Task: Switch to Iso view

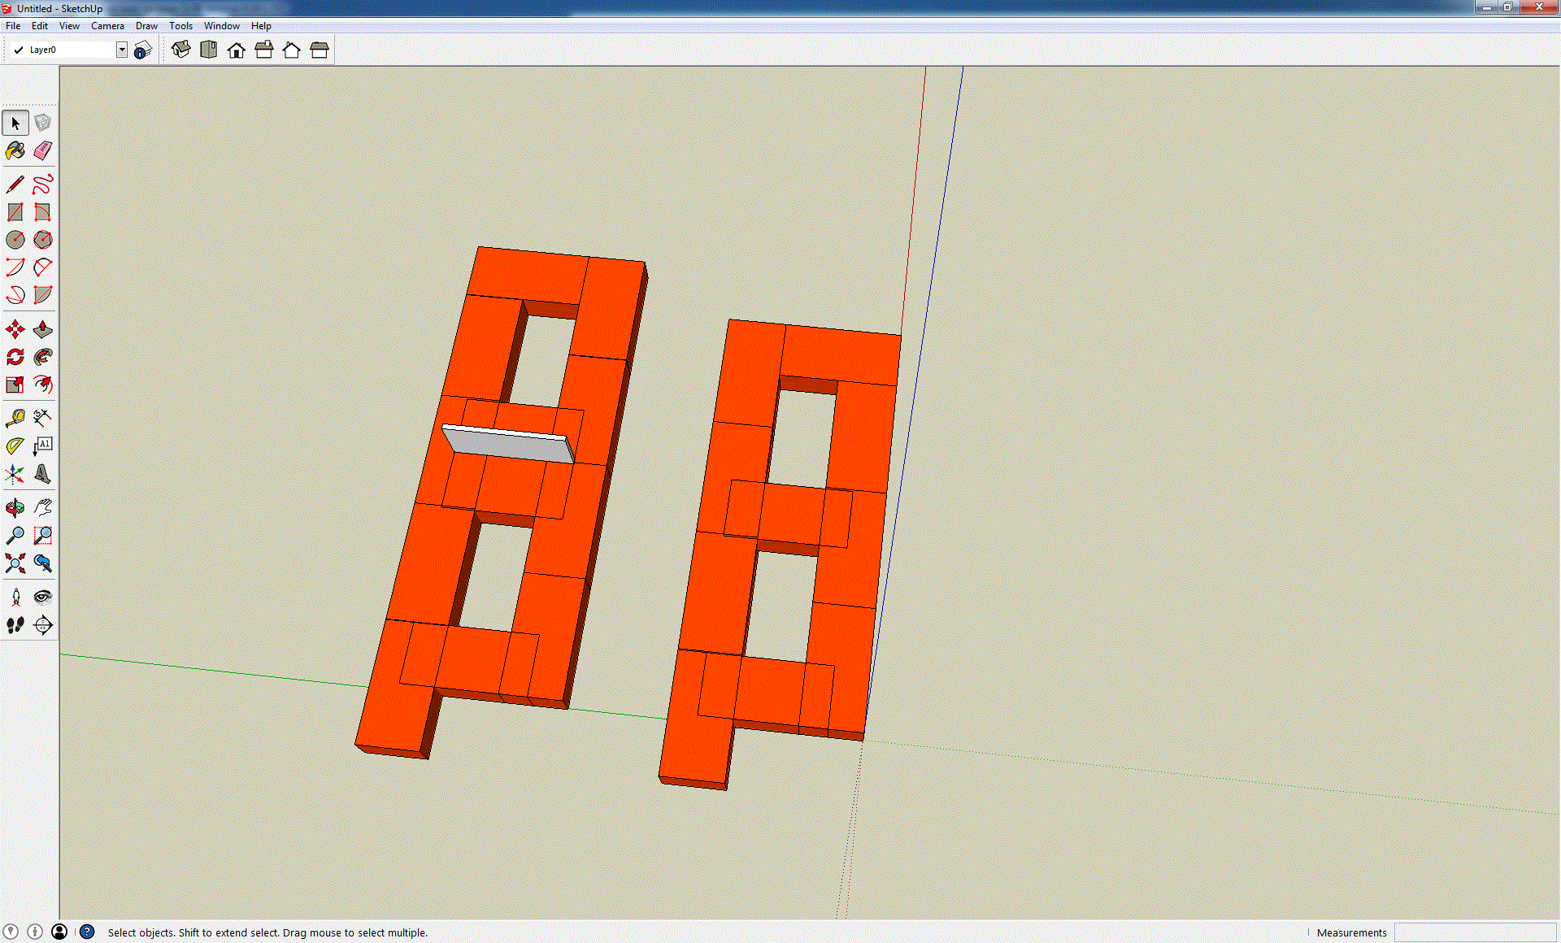Action: pyautogui.click(x=180, y=50)
